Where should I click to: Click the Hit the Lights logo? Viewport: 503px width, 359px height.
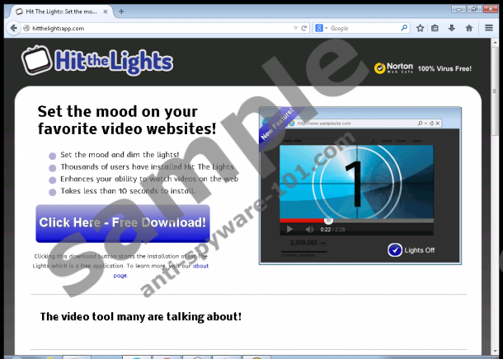point(97,61)
